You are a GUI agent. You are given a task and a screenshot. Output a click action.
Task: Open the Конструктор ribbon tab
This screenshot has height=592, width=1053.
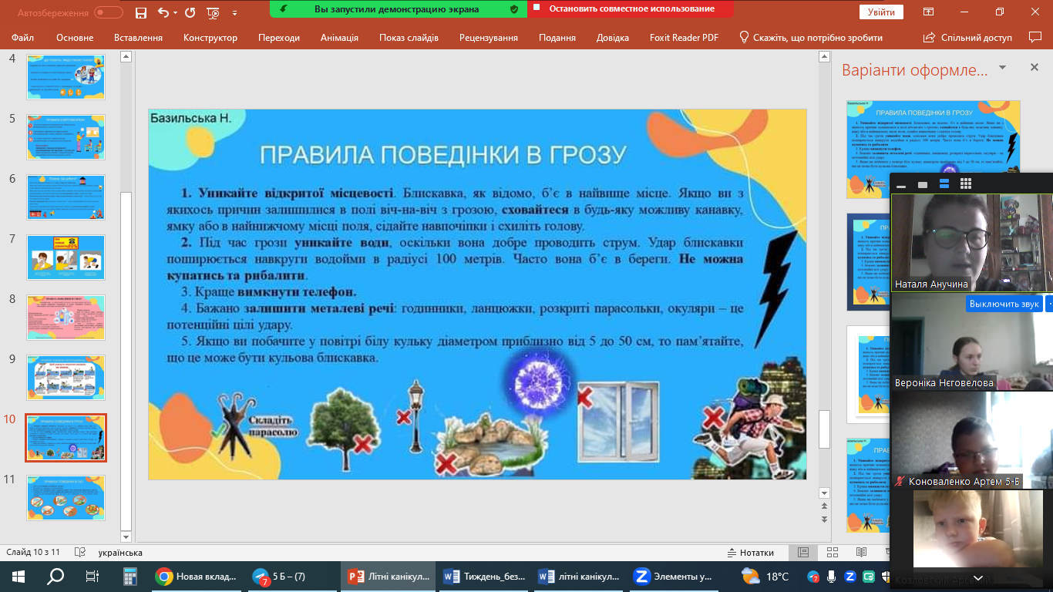coord(210,37)
